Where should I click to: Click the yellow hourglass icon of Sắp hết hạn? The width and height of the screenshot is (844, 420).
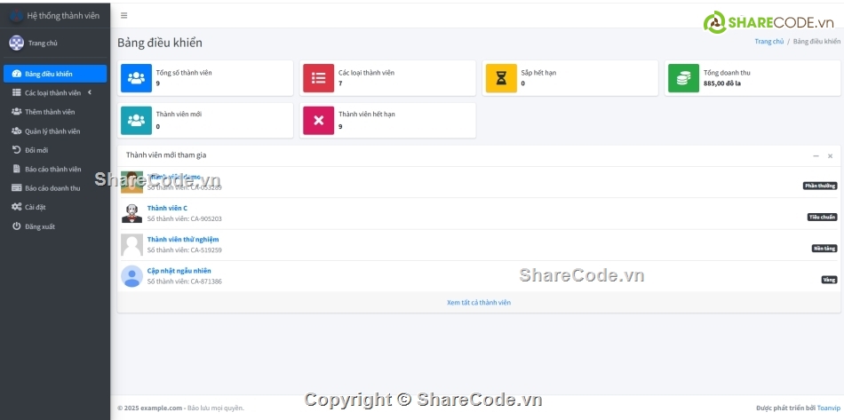[501, 78]
